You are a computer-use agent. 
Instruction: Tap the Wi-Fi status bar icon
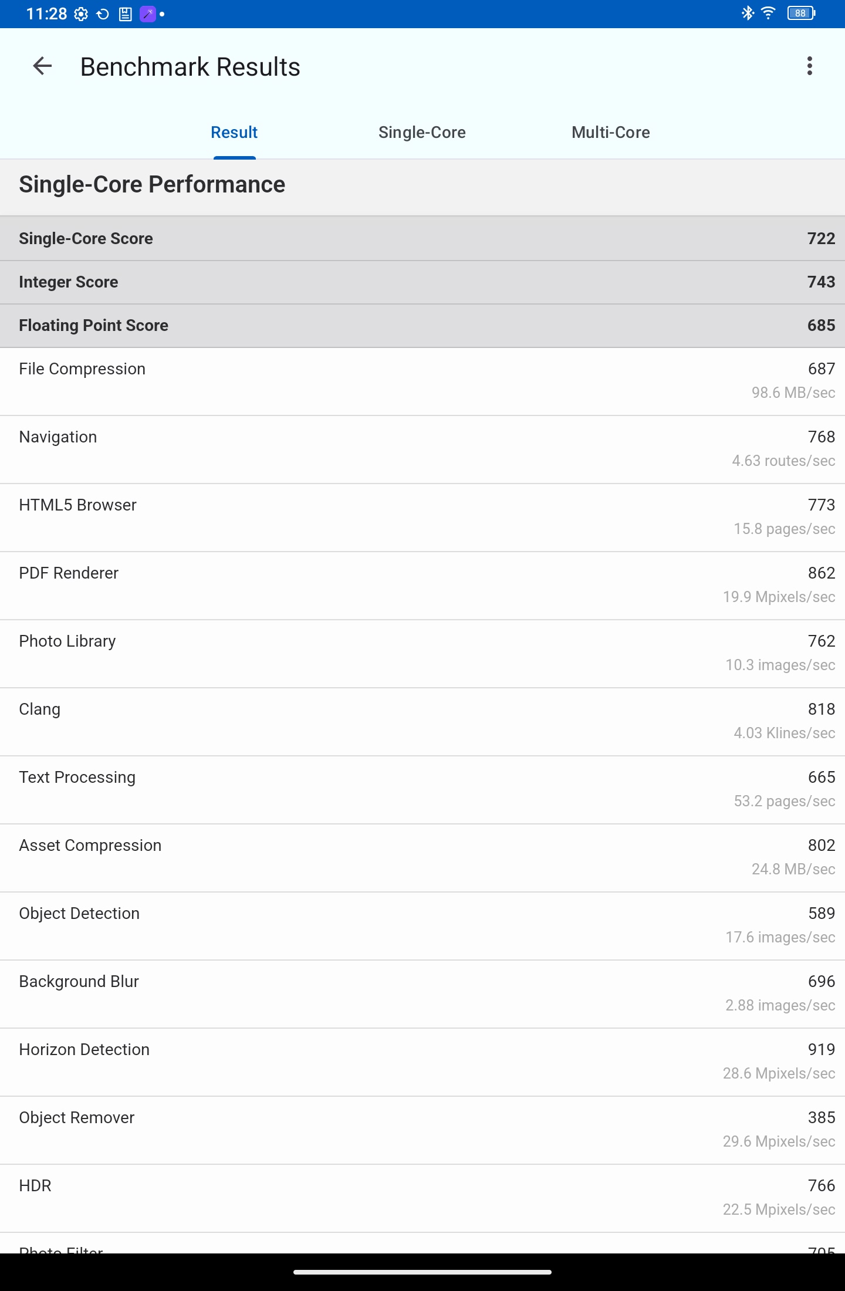tap(768, 13)
